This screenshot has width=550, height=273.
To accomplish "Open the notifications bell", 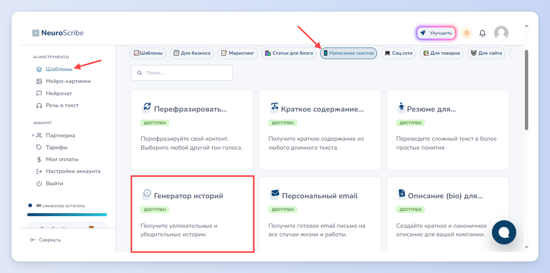I will point(483,33).
